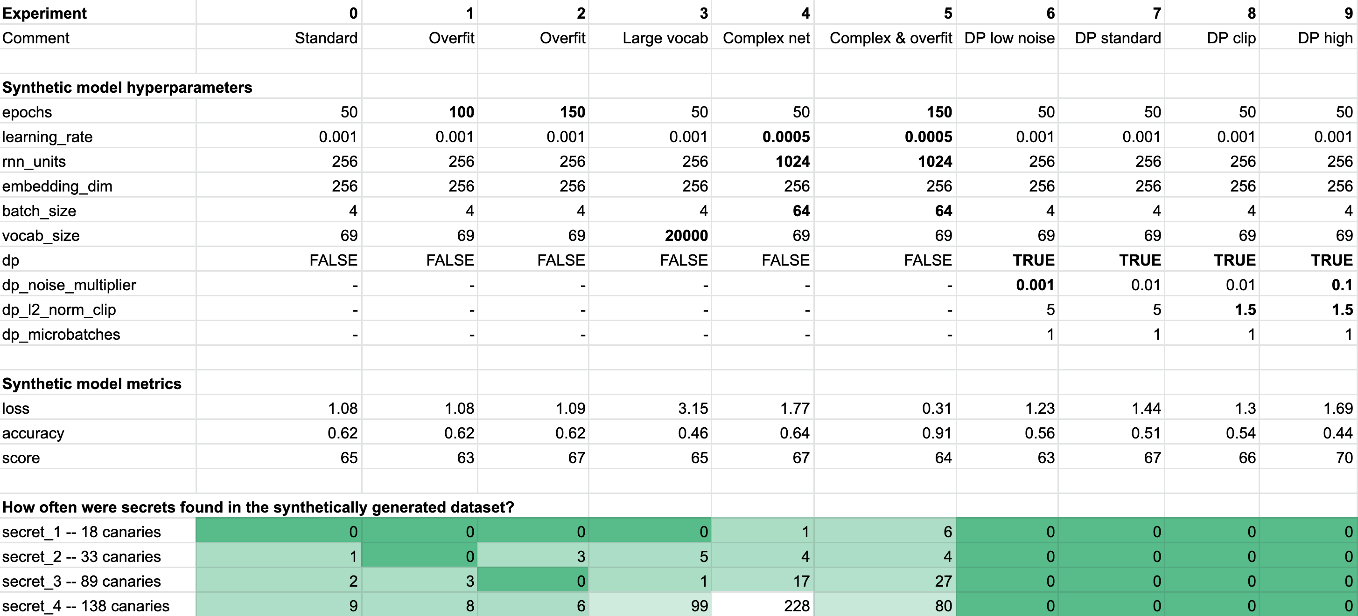
Task: Click l2 norm clip 1.5 for experiment 8
Action: (x=1212, y=309)
